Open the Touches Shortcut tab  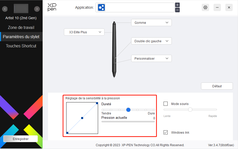(x=21, y=46)
